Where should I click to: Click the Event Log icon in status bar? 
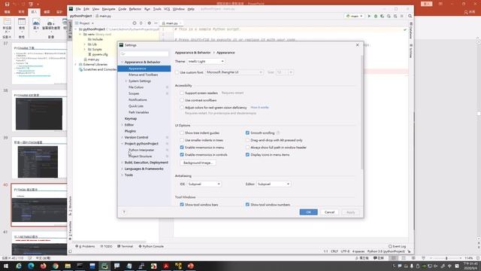pos(390,246)
